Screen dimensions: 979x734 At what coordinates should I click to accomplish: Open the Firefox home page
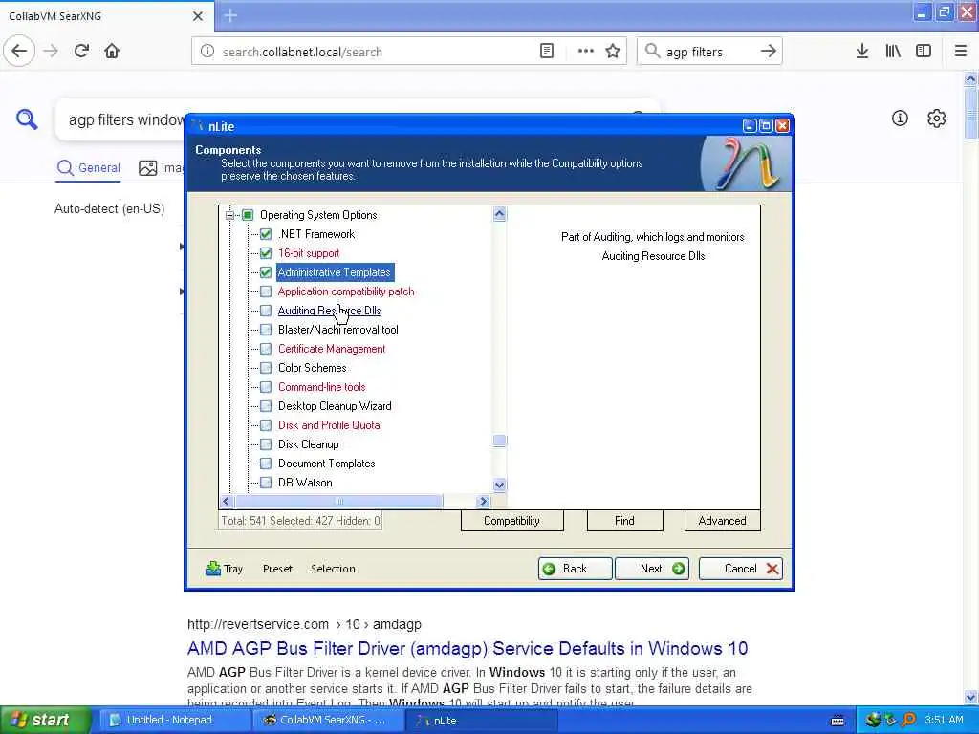pos(112,52)
